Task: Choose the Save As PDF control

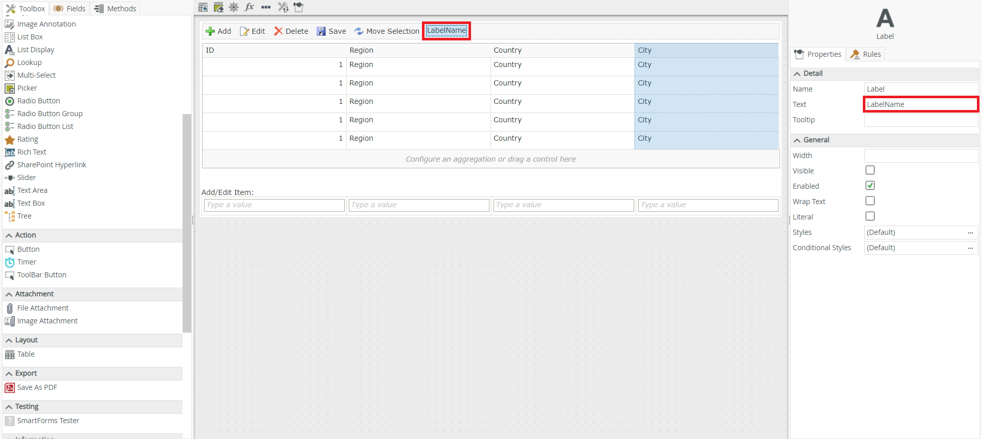Action: pos(37,387)
